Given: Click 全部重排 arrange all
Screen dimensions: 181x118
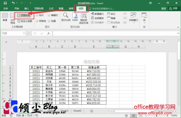Looking at the screenshot, I should pyautogui.click(x=97, y=18).
